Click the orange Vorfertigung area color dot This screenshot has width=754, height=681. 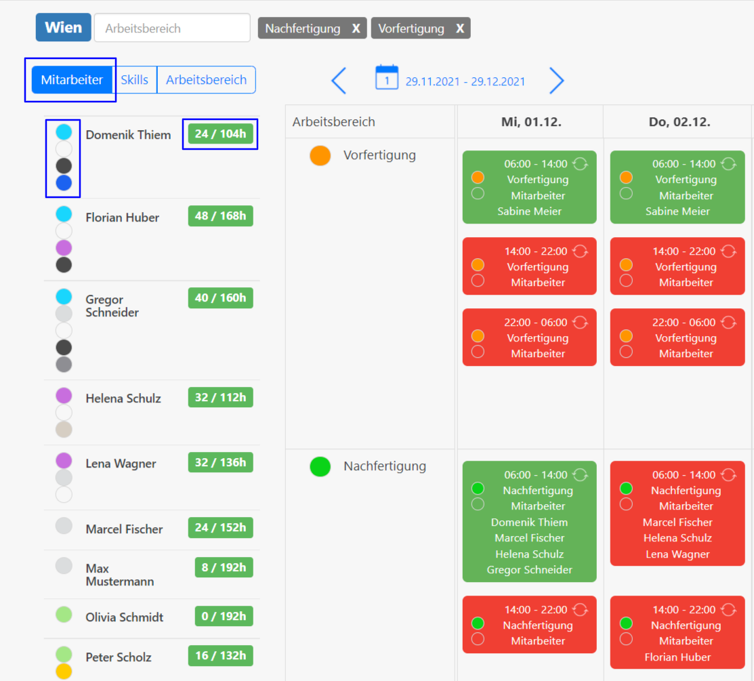pyautogui.click(x=320, y=155)
